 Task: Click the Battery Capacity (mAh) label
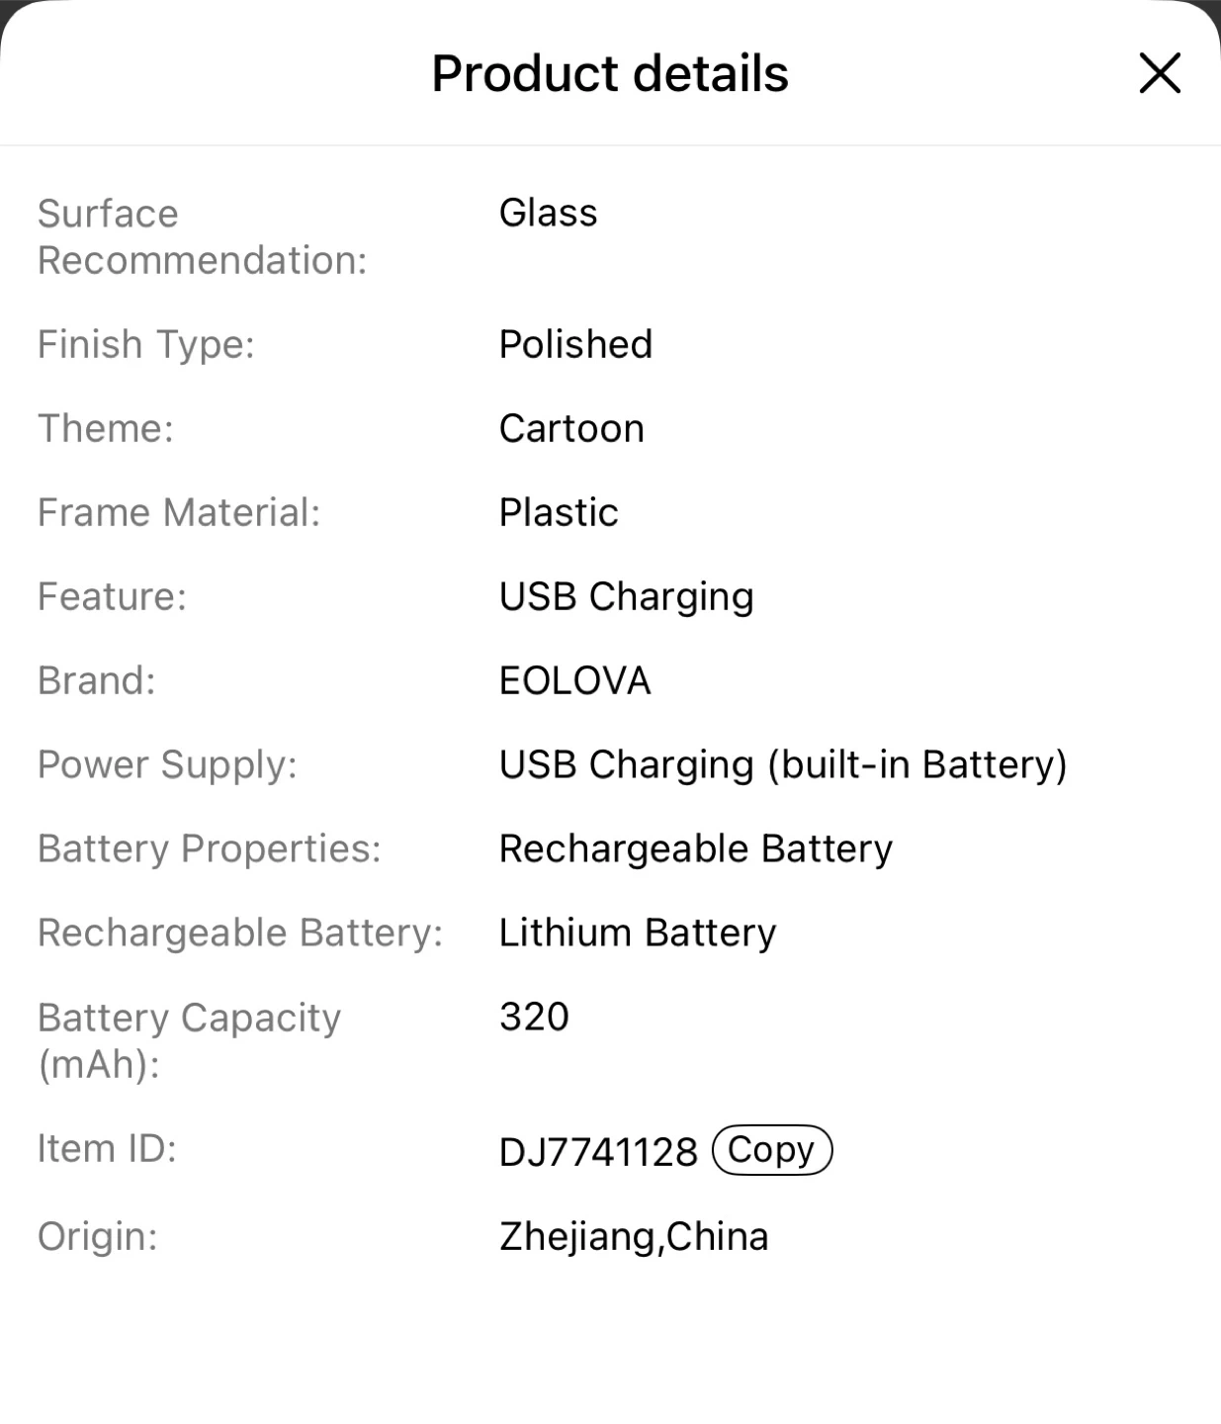click(189, 1040)
